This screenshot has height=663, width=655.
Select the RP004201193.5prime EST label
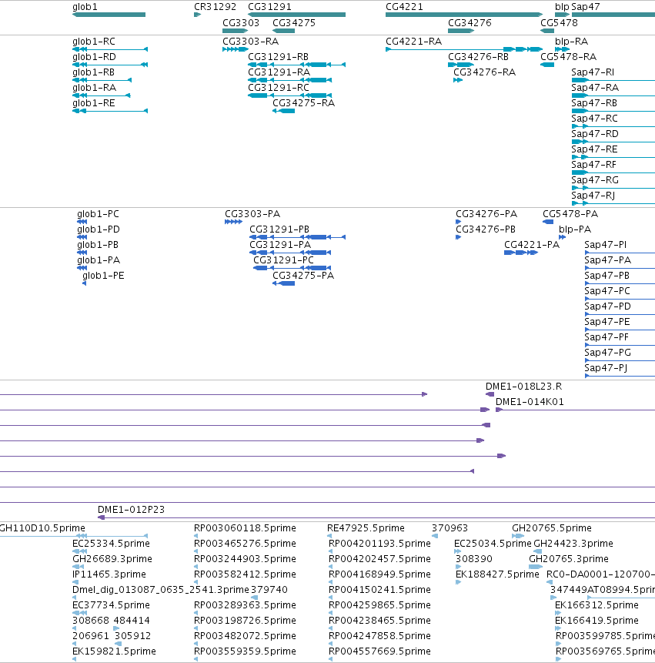[x=379, y=544]
